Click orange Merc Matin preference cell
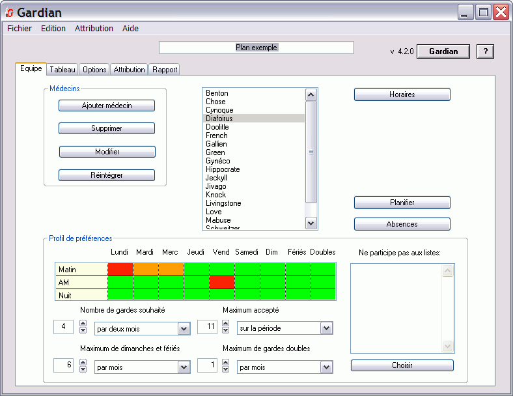The height and width of the screenshot is (396, 513). (171, 270)
